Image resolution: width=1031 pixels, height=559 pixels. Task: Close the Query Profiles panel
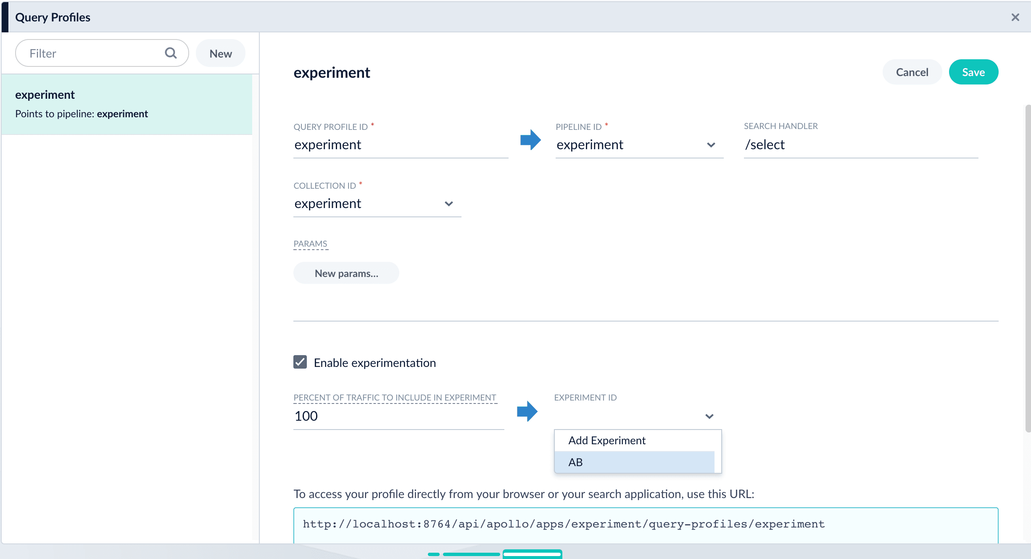pos(1015,17)
